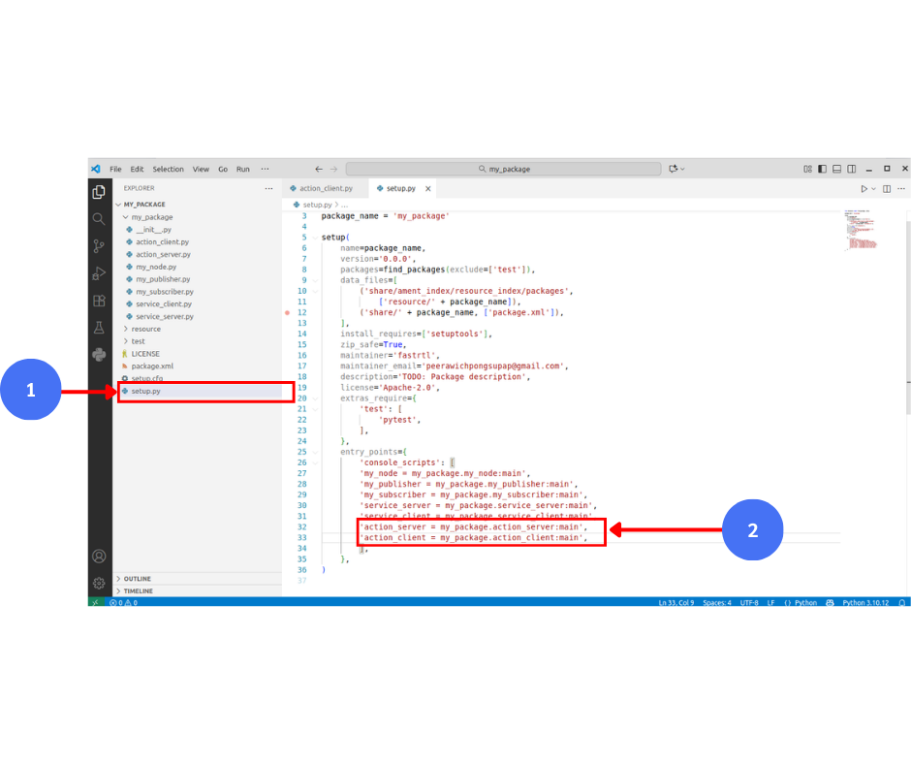Viewport: 911px width, 764px height.
Task: Expand the OUTLINE section
Action: coord(137,579)
